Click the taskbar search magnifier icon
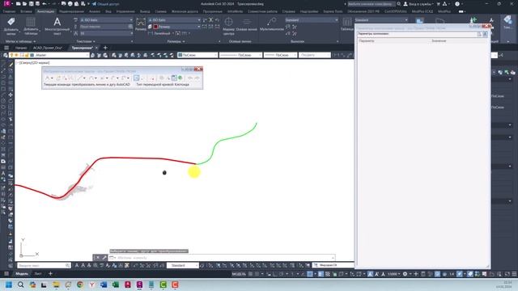This screenshot has width=518, height=291. pyautogui.click(x=21, y=285)
